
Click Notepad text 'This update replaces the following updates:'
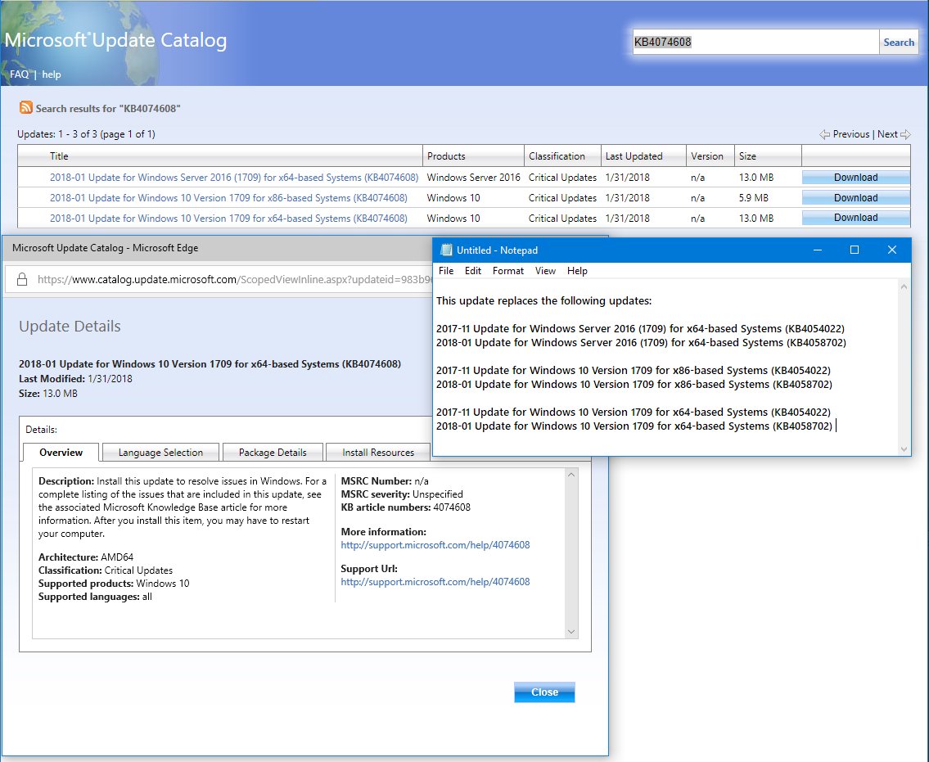coord(543,300)
